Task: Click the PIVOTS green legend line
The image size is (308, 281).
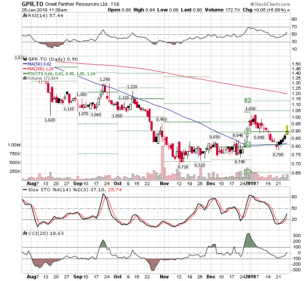Action: pos(25,73)
